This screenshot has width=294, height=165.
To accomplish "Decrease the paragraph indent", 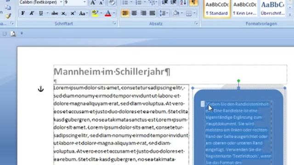I will tap(165, 2).
